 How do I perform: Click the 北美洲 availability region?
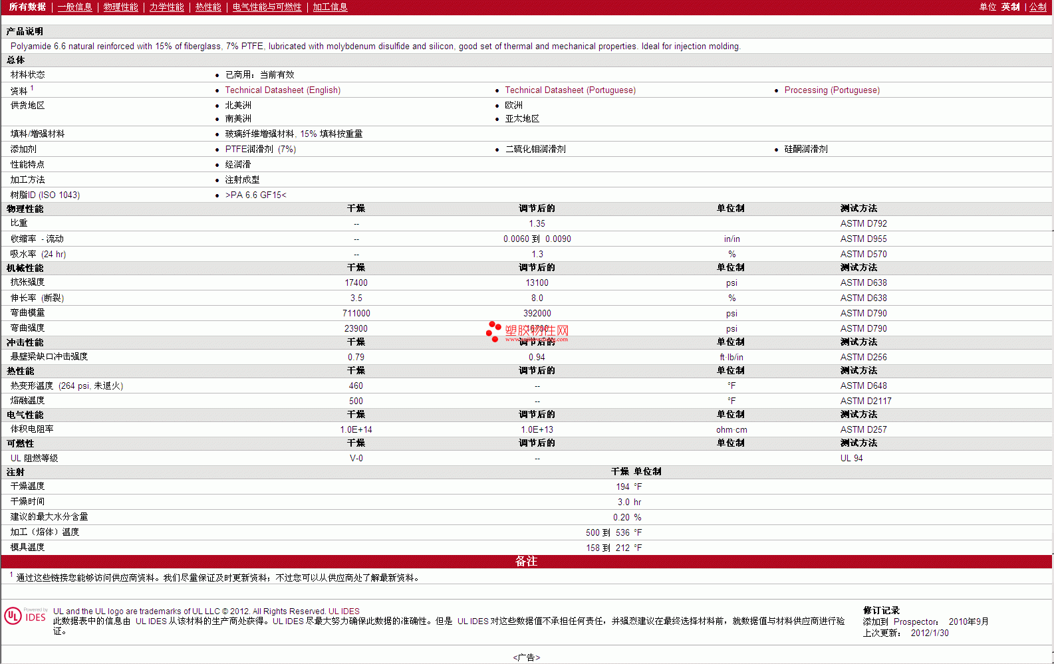tap(238, 105)
